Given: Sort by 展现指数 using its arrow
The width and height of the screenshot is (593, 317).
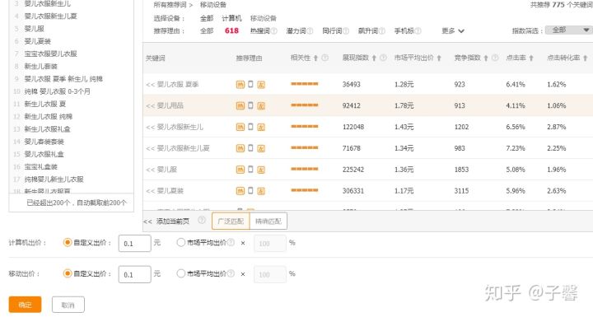Looking at the screenshot, I should (x=374, y=58).
